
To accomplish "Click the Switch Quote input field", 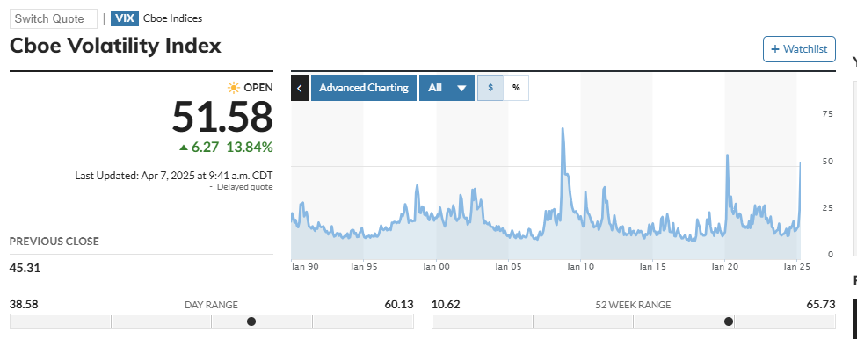I will tap(53, 18).
